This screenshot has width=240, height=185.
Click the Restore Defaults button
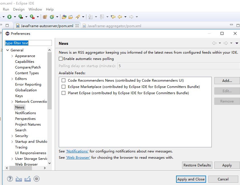tap(197, 165)
